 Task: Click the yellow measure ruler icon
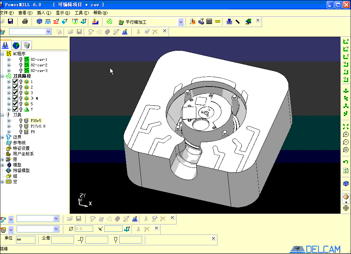pyautogui.click(x=218, y=22)
